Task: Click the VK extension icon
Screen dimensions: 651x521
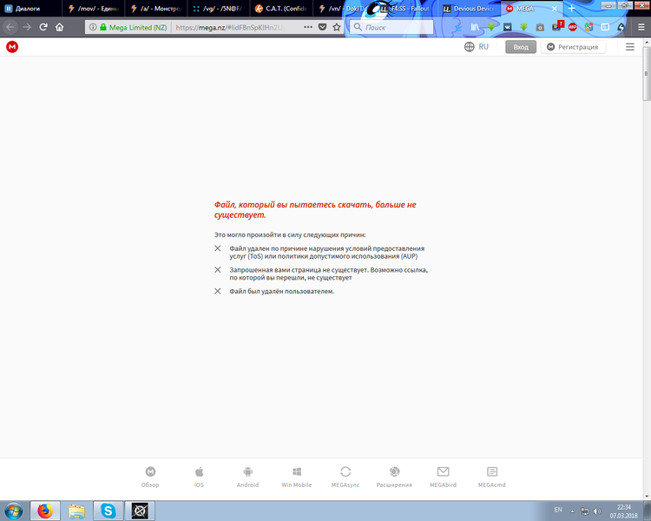Action: point(508,27)
